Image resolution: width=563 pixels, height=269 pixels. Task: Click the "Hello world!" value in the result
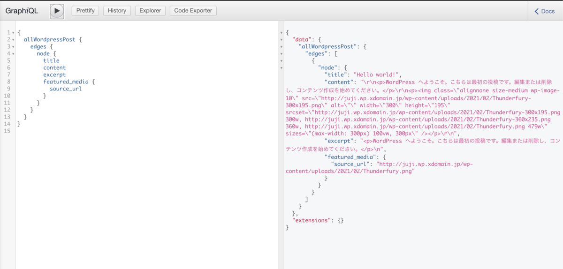[376, 75]
